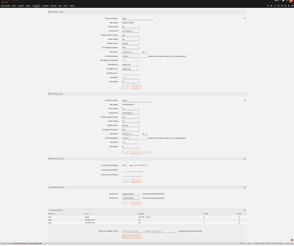Open eth0 IPv4 address assignment dropdown
The width and height of the screenshot is (294, 246).
pos(131,48)
